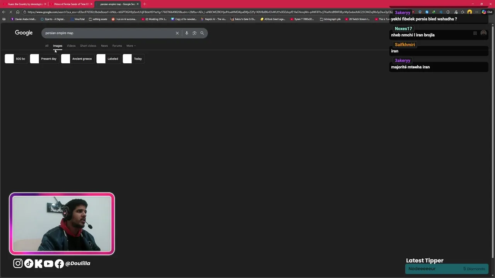Open the Short videos tab
The image size is (495, 278).
coord(88,46)
